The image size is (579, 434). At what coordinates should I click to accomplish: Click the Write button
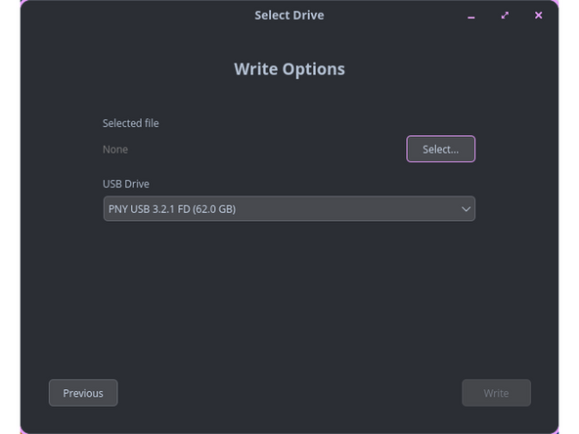point(496,393)
